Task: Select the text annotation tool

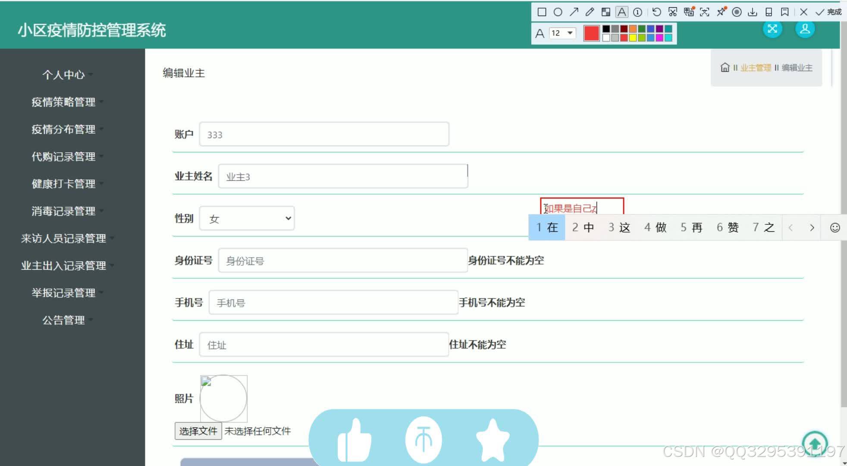Action: pyautogui.click(x=621, y=12)
